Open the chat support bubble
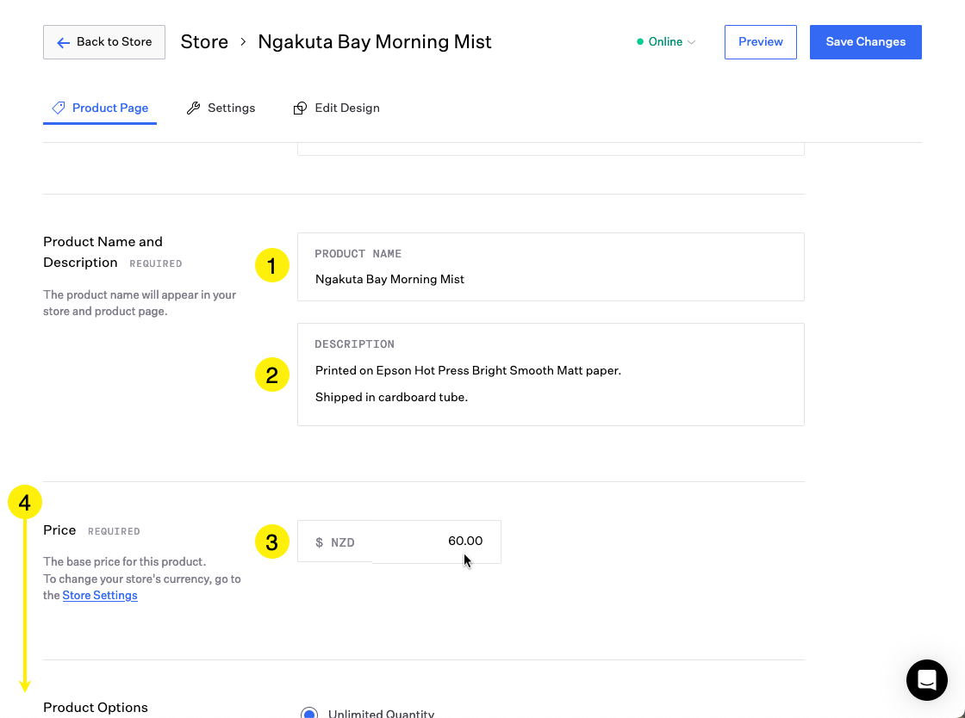The image size is (965, 718). pos(926,680)
